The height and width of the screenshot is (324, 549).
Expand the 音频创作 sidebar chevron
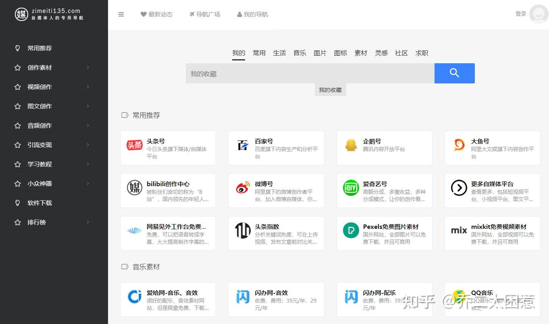coord(87,125)
